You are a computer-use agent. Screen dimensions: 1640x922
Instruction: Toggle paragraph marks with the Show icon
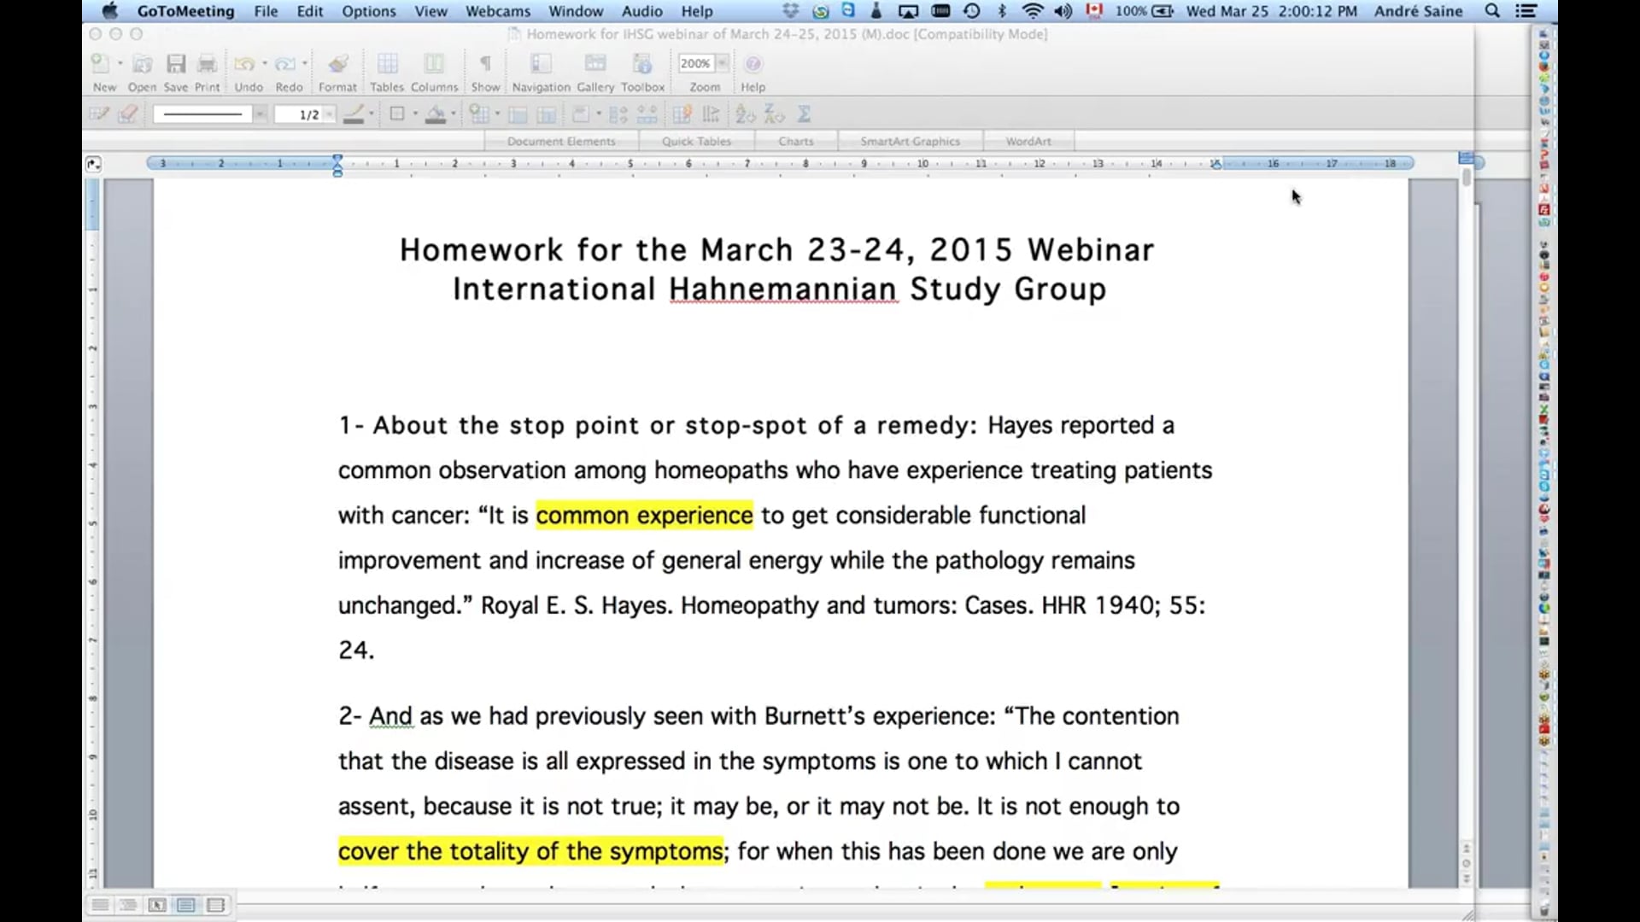tap(484, 62)
